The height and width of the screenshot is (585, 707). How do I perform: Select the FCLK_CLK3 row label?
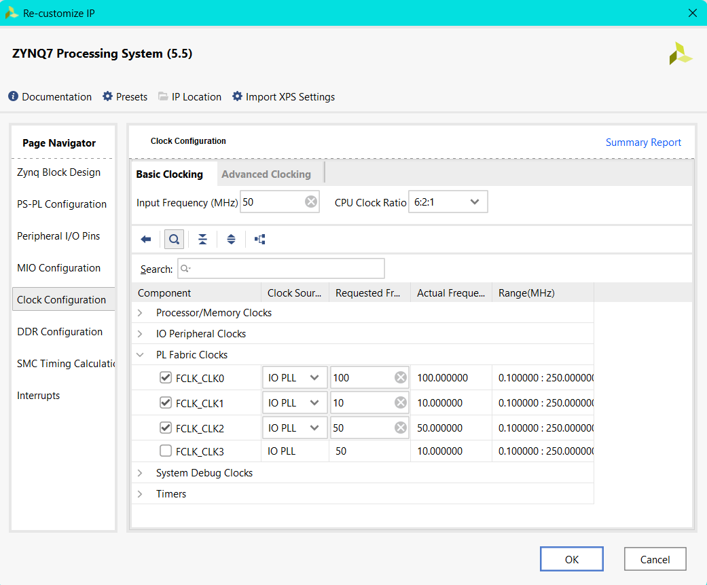click(x=200, y=451)
